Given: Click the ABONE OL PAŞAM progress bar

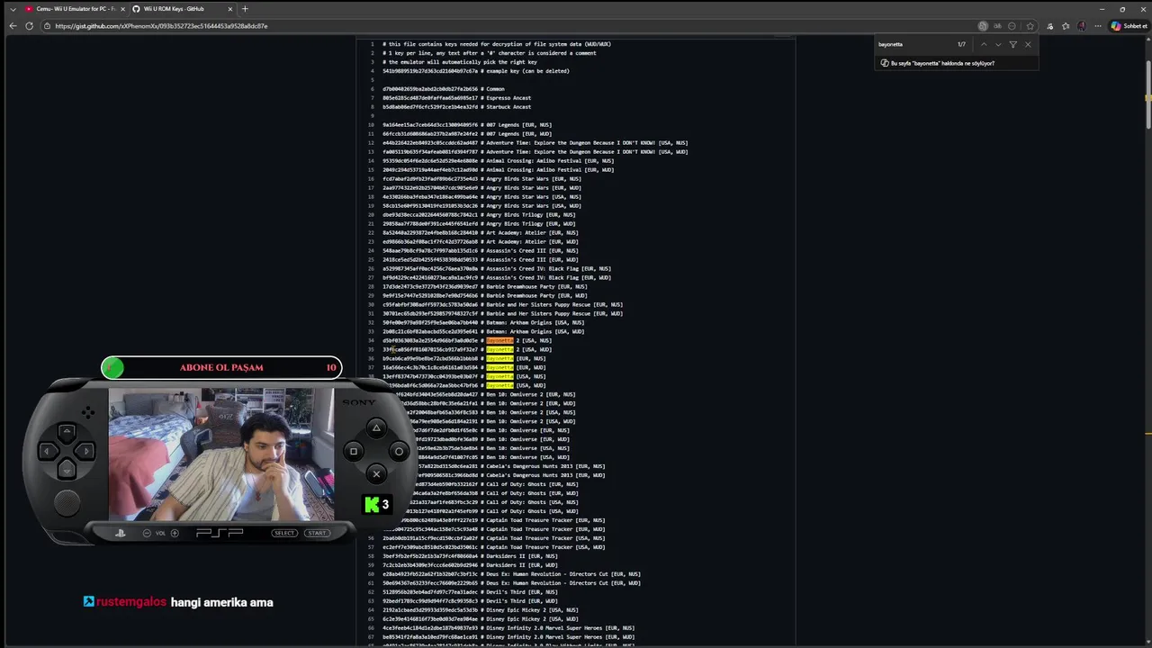Looking at the screenshot, I should 221,367.
